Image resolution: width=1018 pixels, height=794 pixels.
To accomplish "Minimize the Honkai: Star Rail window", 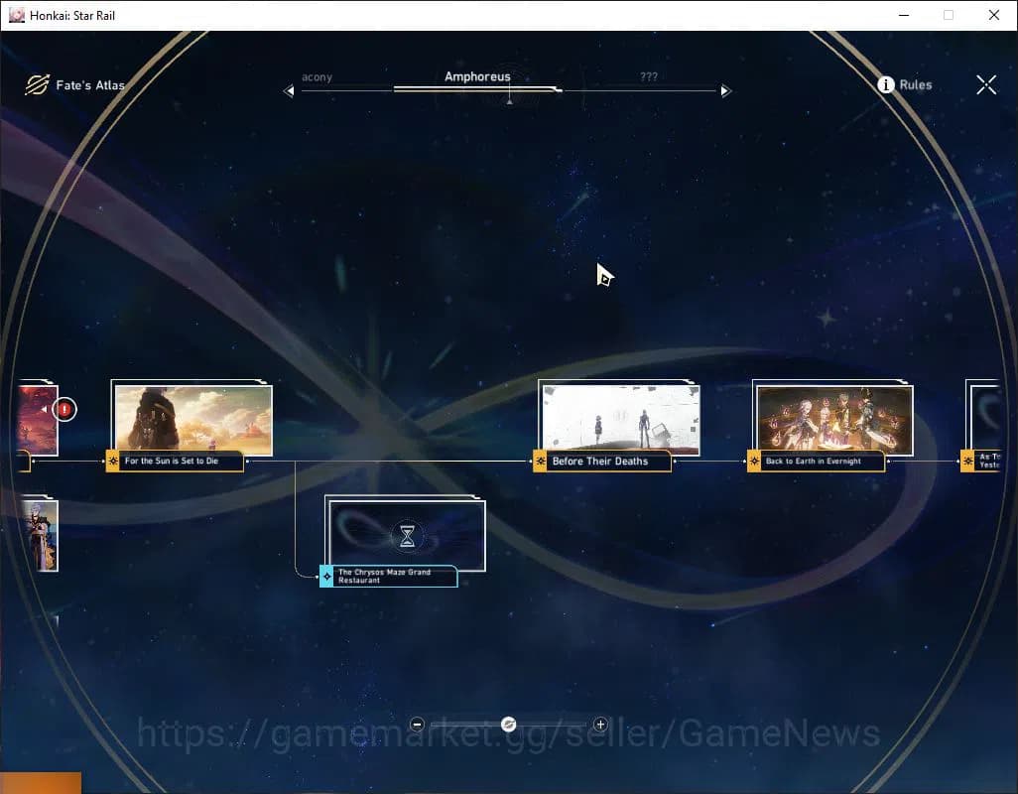I will point(904,15).
